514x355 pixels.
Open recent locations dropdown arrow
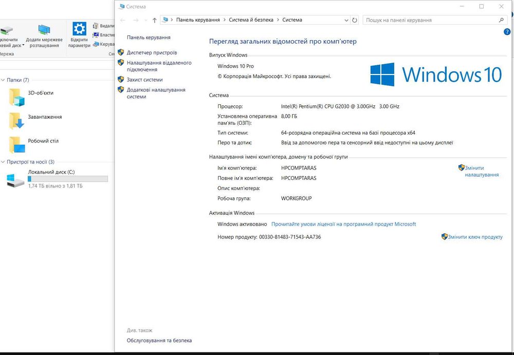pyautogui.click(x=146, y=21)
